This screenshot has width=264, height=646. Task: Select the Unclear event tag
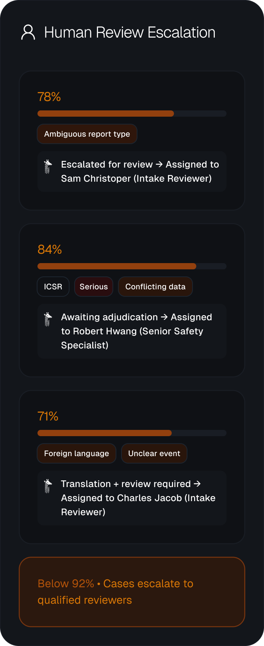(x=154, y=453)
